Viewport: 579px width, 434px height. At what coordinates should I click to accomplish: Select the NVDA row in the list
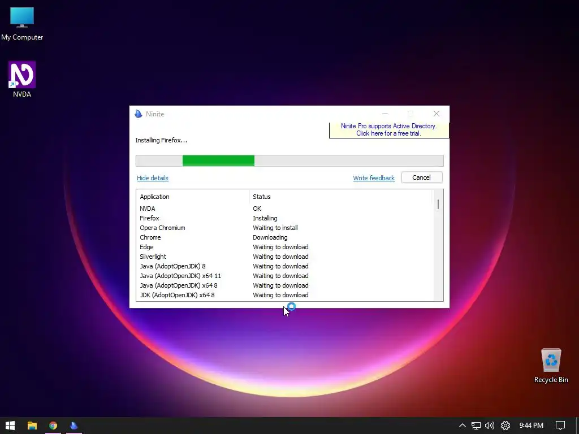[284, 209]
